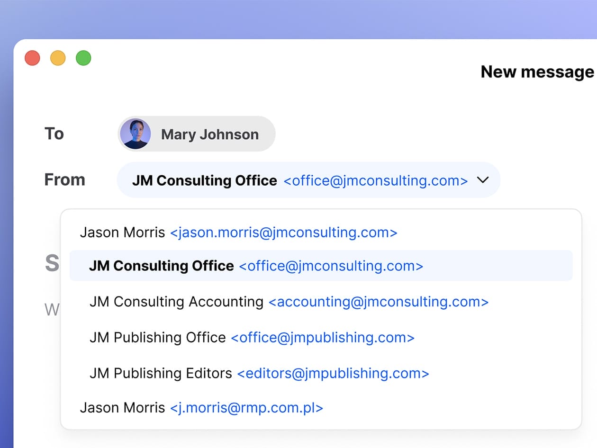Expand the From sender chevron arrow
Screen dimensions: 597x448
(x=483, y=180)
